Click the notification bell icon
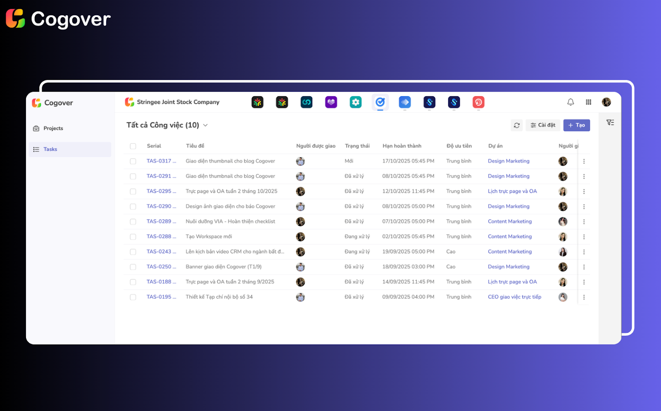 pos(571,102)
